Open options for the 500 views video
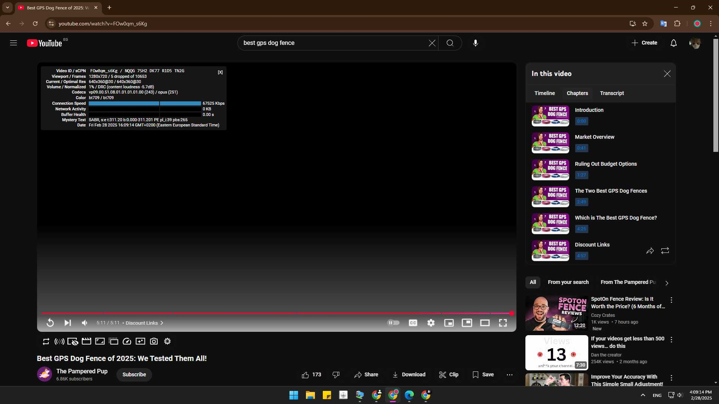 pyautogui.click(x=671, y=340)
